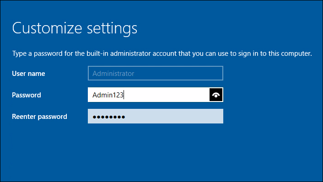This screenshot has width=323, height=182.
Task: Click the 'User name' label
Action: [28, 74]
